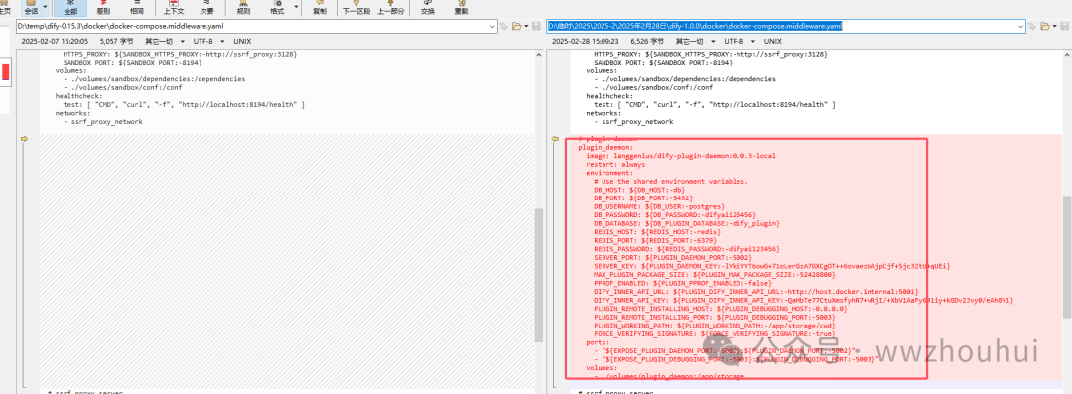Click left pane healthcheck: line
Viewport: 1072px width, 394px height.
coord(78,95)
